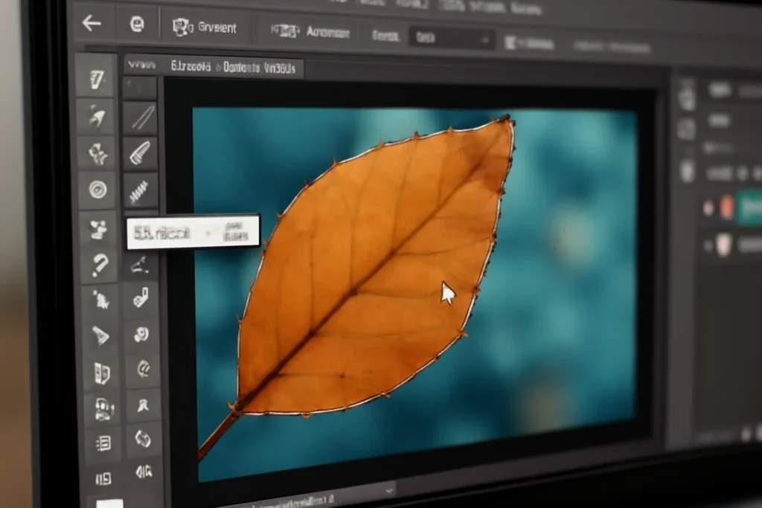Select the triangular arrowhead tool
Image resolution: width=762 pixels, height=508 pixels.
101,335
